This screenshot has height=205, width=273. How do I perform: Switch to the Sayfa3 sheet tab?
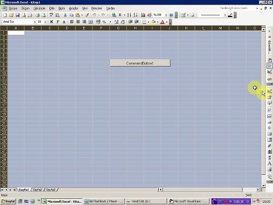click(x=51, y=190)
